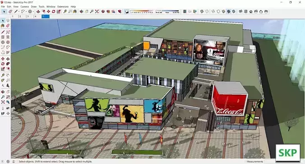
Task: Enable Monochrome face style
Action: [x=234, y=11]
